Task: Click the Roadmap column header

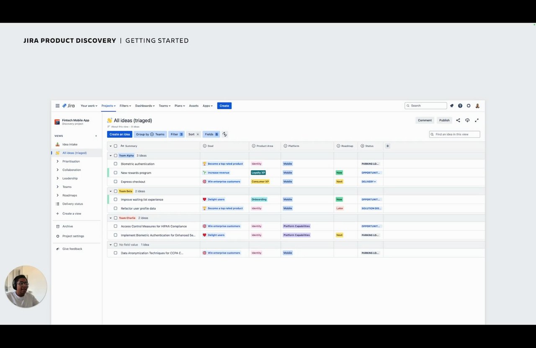Action: point(346,146)
